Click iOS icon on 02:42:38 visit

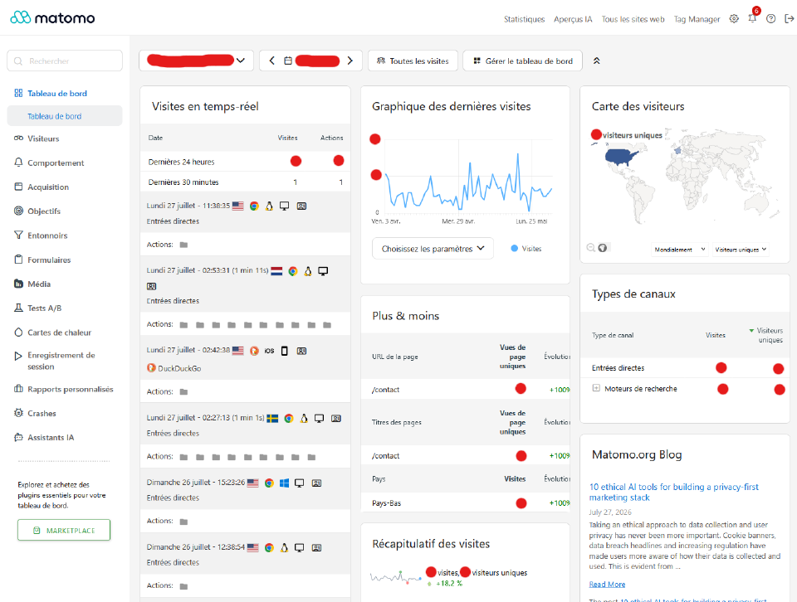269,351
